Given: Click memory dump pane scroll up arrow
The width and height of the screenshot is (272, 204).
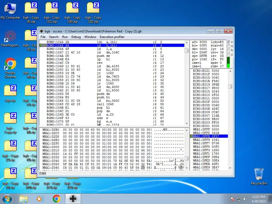Looking at the screenshot, I should point(187,130).
